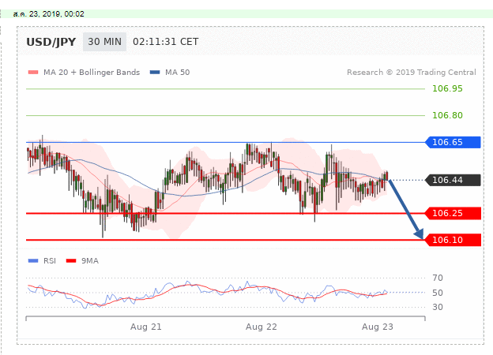493x355 pixels.
Task: Click the 106.80 resistance level label
Action: pyautogui.click(x=447, y=115)
